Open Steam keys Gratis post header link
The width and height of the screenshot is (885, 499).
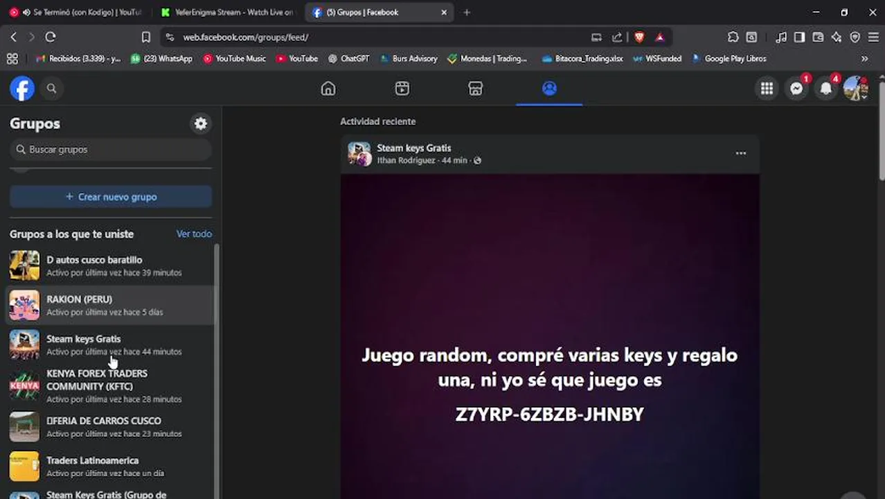[x=413, y=148]
